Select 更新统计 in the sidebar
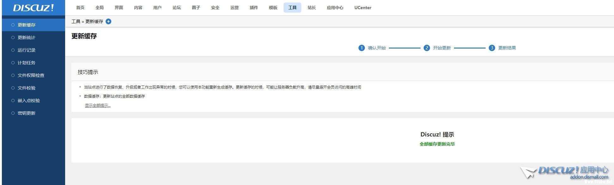The width and height of the screenshot is (614, 185). [x=27, y=38]
